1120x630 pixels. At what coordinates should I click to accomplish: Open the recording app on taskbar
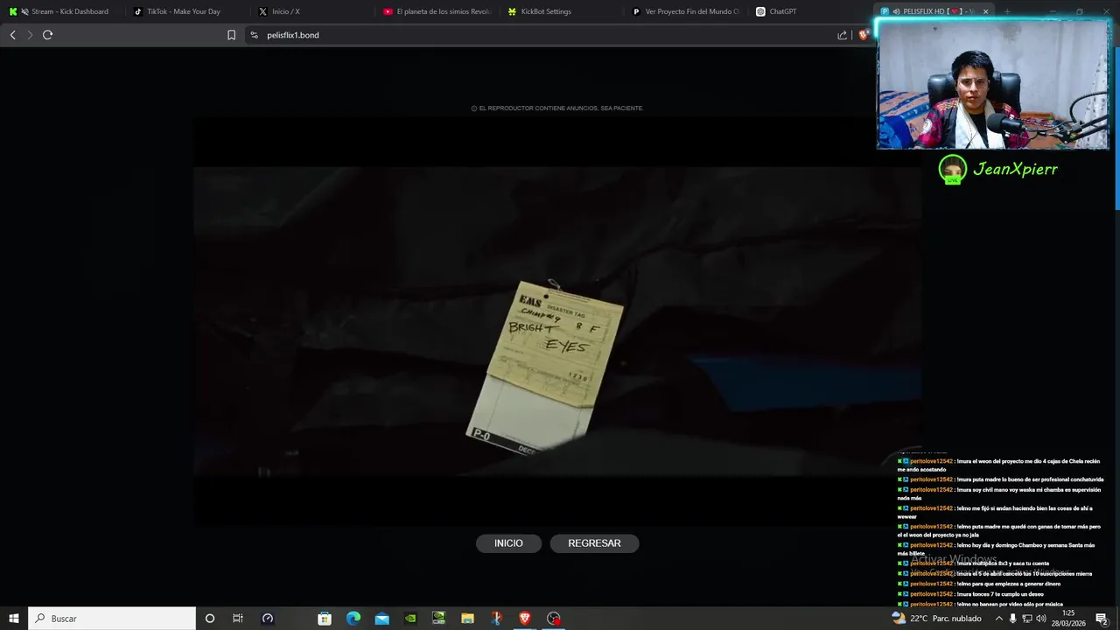pyautogui.click(x=554, y=619)
